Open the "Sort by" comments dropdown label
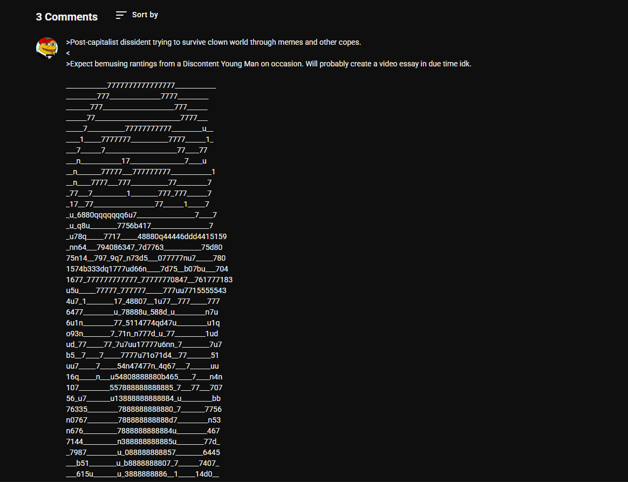 (145, 15)
